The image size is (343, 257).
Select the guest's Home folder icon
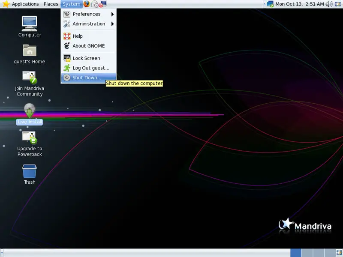[30, 50]
